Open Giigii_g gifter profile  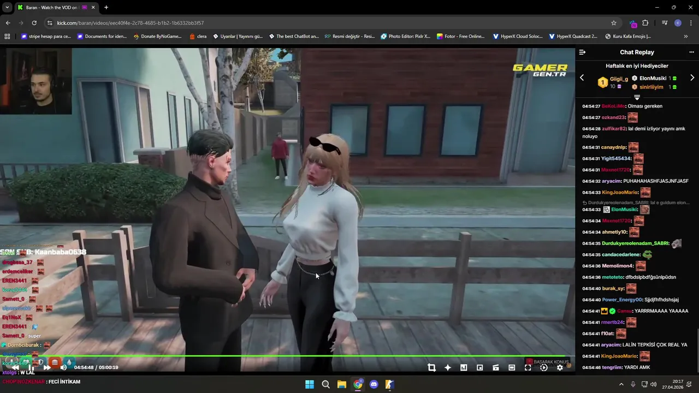619,79
